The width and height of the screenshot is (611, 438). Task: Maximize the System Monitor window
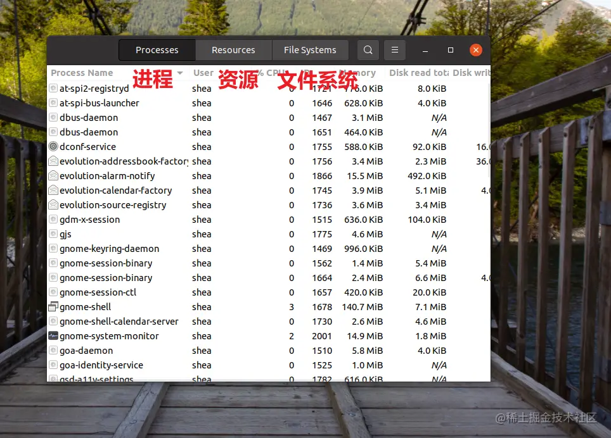coord(451,50)
